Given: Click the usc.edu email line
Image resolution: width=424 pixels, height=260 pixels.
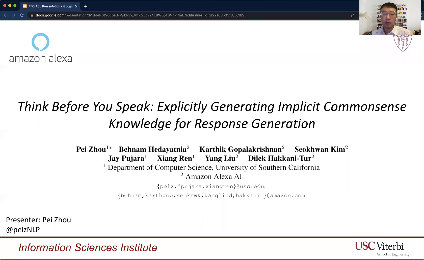Looking at the screenshot, I should pos(211,187).
